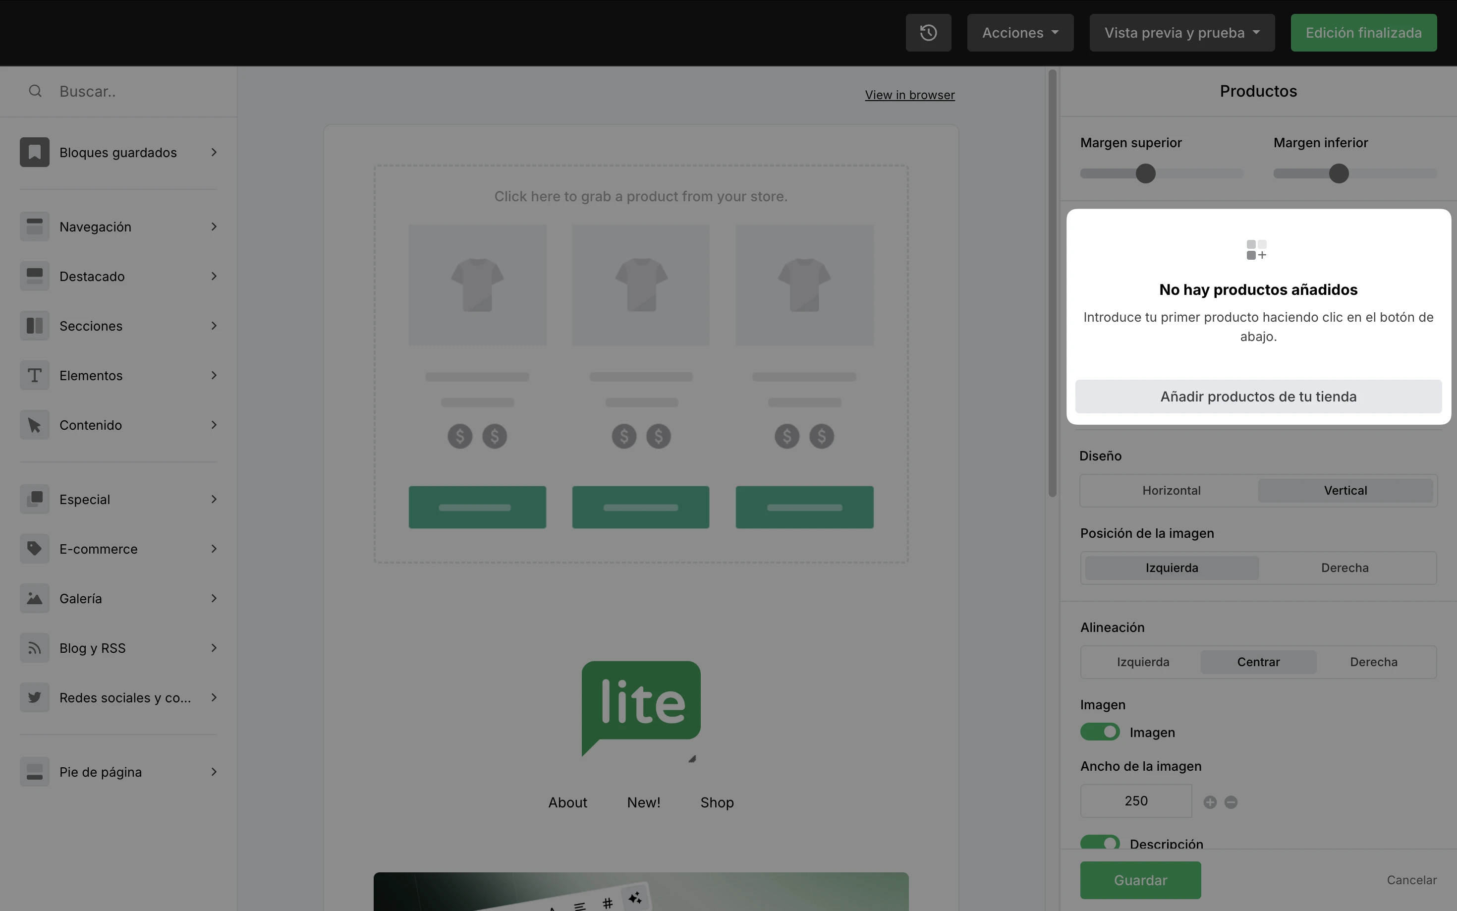Click the Contenido cursor icon

tap(34, 425)
